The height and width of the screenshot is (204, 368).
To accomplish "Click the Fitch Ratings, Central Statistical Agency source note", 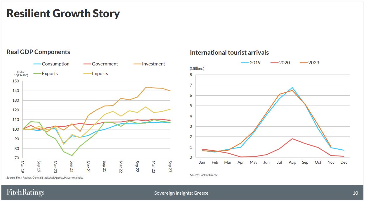I will pyautogui.click(x=45, y=178).
